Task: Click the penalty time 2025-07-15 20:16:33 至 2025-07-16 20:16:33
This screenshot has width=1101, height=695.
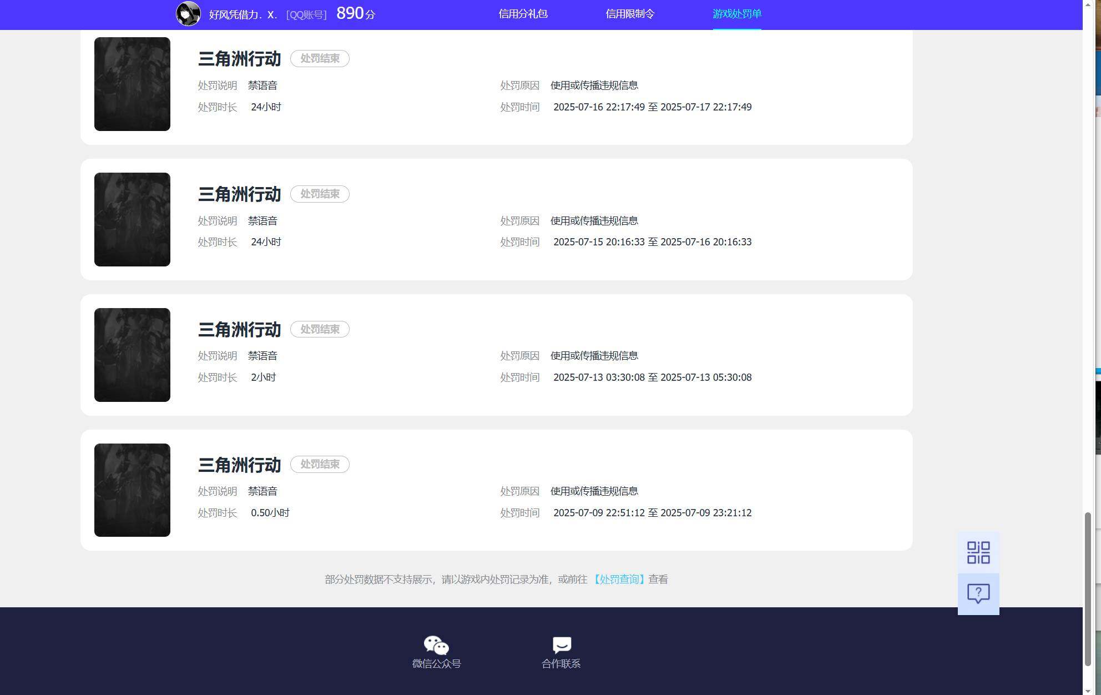Action: point(652,242)
